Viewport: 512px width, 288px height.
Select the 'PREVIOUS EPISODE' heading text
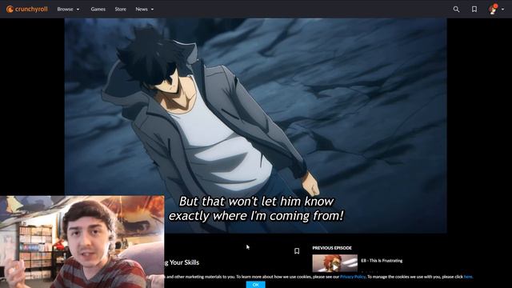tap(332, 248)
